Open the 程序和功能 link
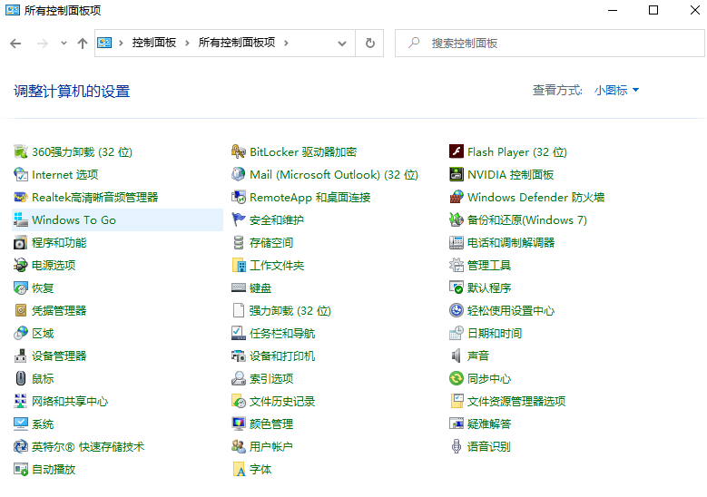 click(59, 243)
